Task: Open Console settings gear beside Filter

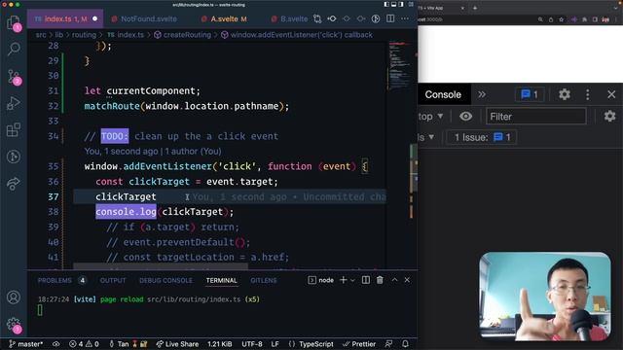Action: coord(610,117)
